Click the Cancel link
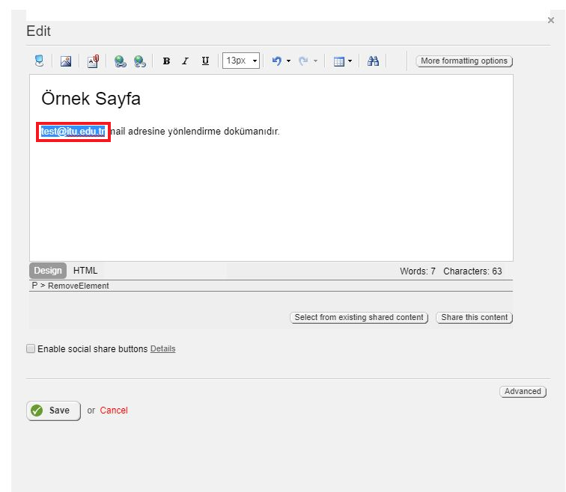Viewport: 566px width, 492px height. [114, 410]
